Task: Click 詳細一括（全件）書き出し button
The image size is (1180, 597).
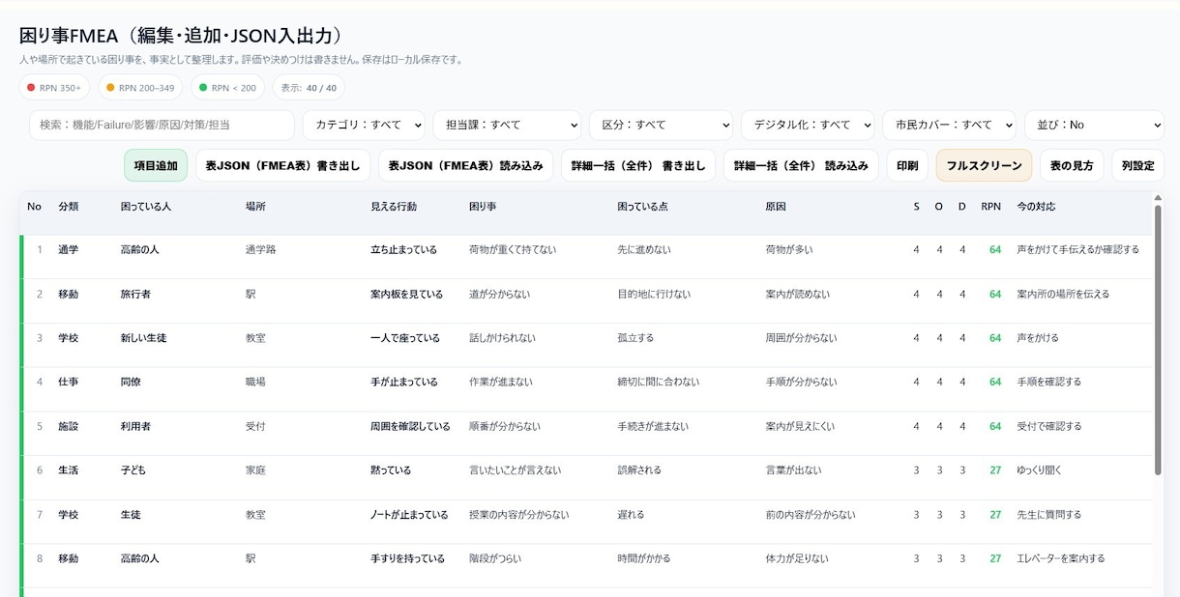Action: point(638,165)
